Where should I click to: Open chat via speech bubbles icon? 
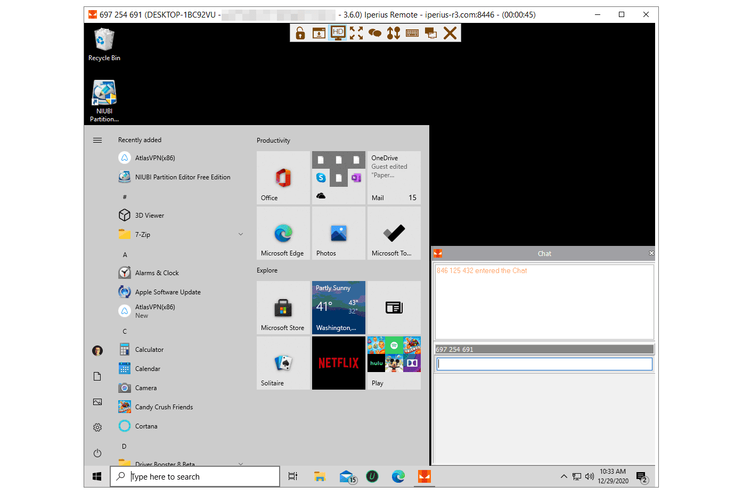pyautogui.click(x=375, y=33)
